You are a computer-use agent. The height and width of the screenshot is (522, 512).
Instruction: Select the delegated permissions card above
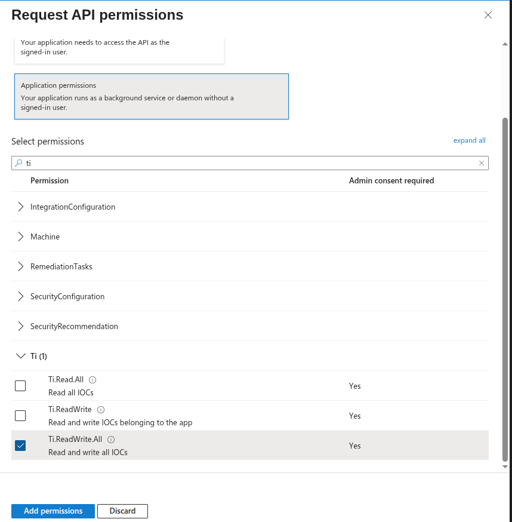119,49
